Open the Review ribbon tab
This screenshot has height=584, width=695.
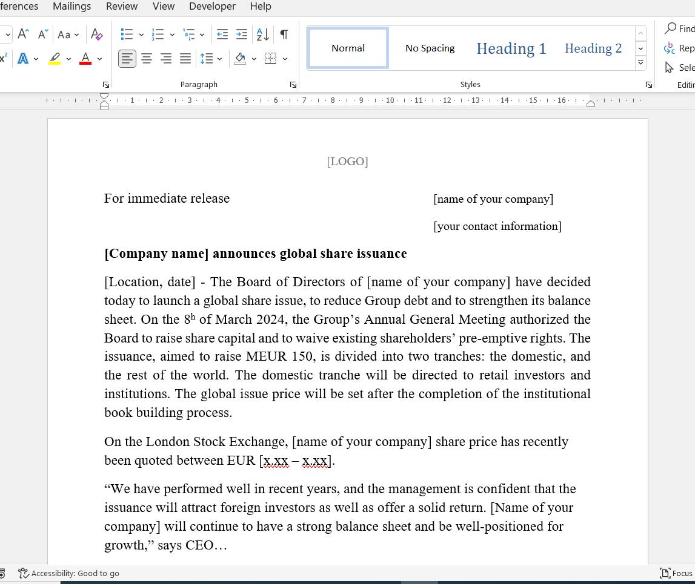coord(121,7)
